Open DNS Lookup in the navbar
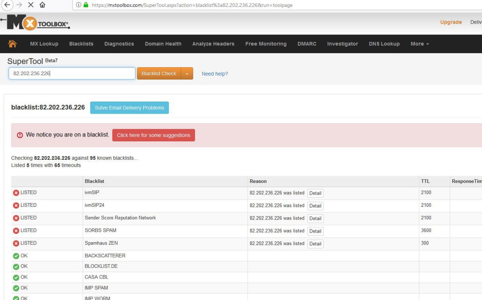 [384, 44]
